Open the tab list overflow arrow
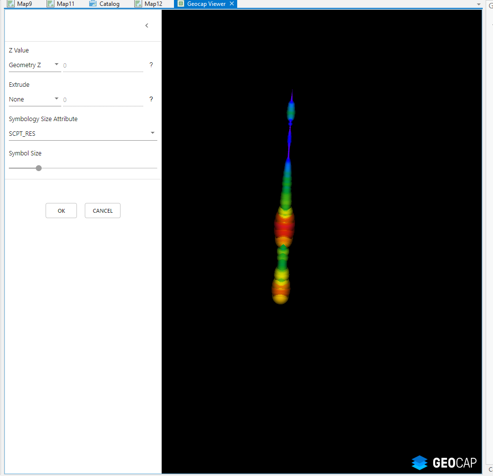This screenshot has height=476, width=493. (478, 4)
